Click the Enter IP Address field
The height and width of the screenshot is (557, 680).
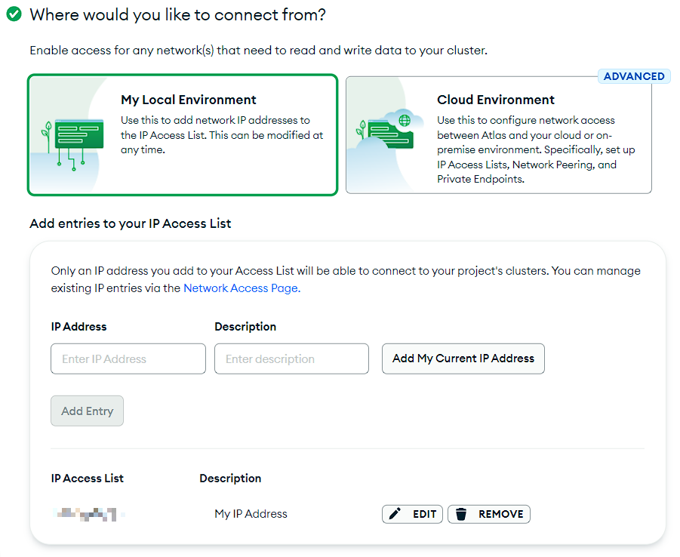pos(128,359)
